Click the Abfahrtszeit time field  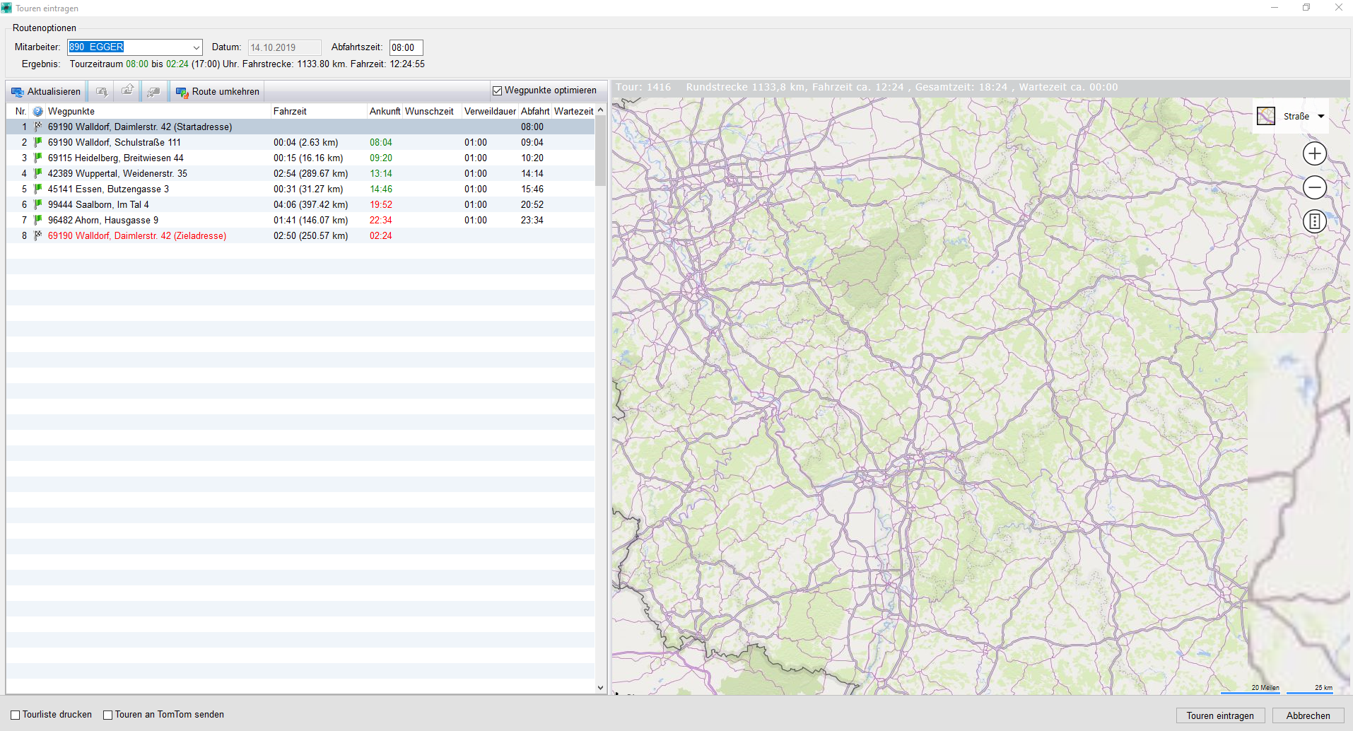(406, 47)
